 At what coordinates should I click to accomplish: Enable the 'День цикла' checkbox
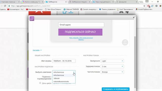tap(40, 83)
